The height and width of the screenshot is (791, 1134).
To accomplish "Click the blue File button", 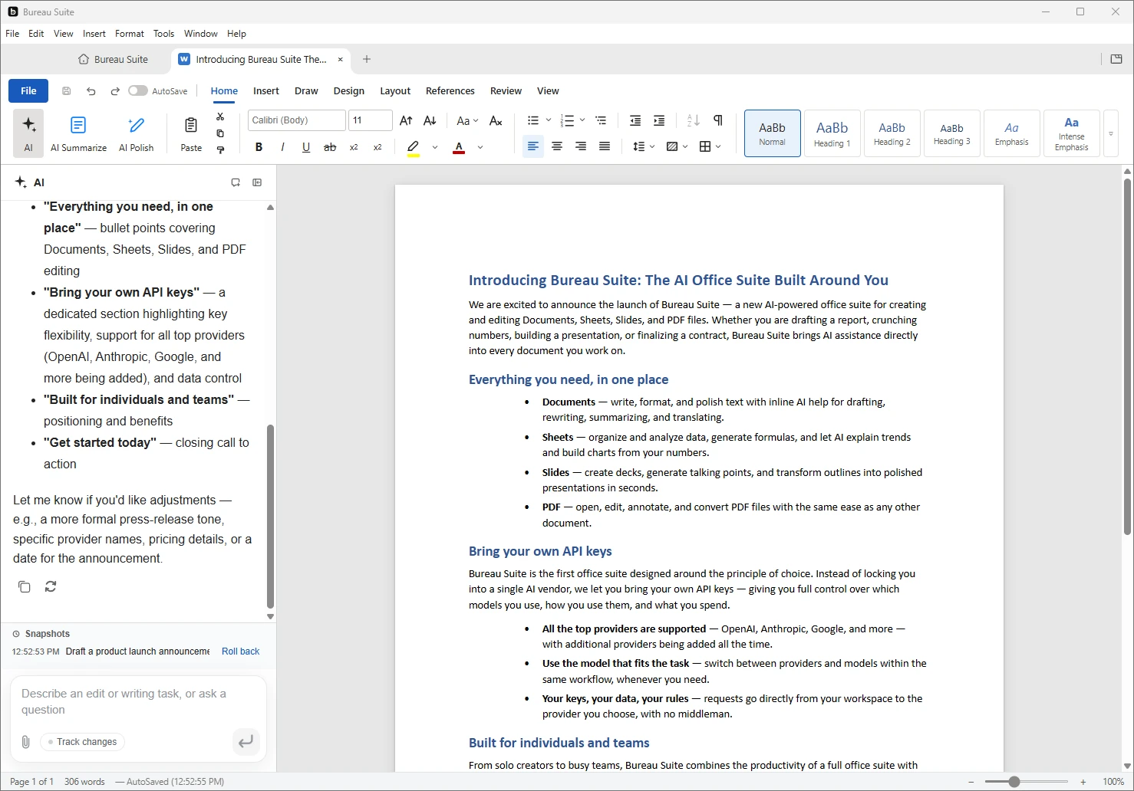I will click(x=28, y=90).
